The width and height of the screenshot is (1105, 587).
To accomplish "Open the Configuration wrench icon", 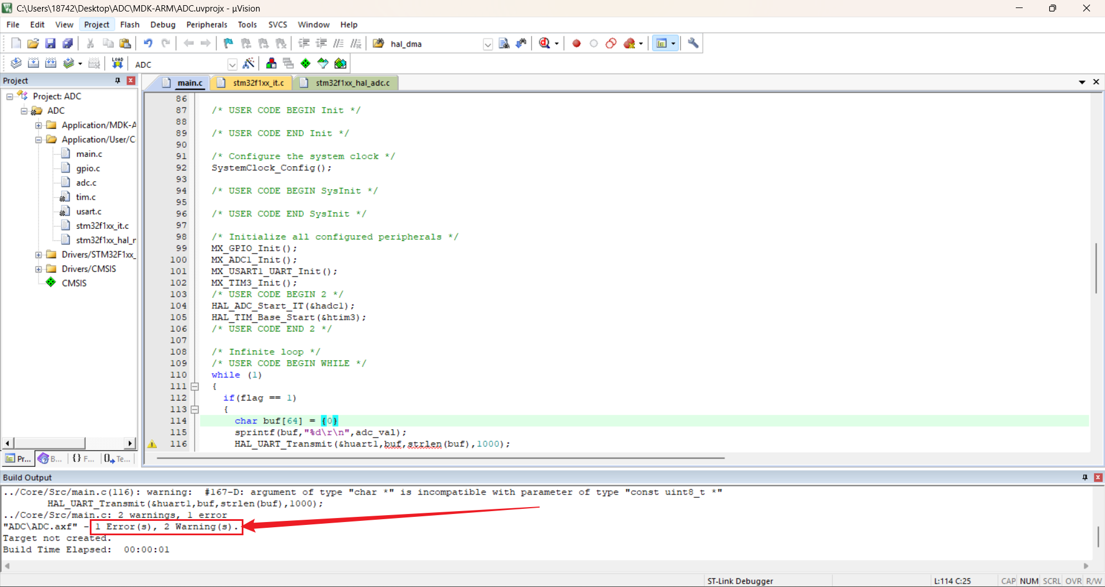I will click(693, 44).
